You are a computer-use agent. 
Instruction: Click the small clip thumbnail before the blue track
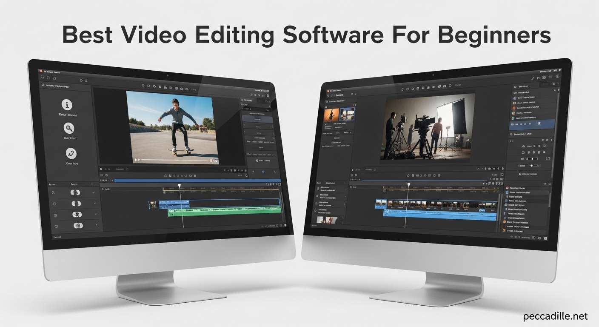[x=153, y=205]
